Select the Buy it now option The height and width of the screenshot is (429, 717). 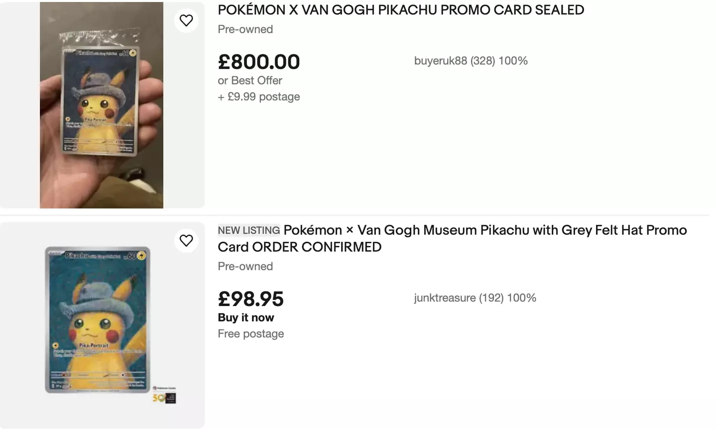point(246,317)
